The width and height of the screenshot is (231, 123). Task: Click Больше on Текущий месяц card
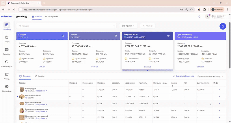coord(147,67)
